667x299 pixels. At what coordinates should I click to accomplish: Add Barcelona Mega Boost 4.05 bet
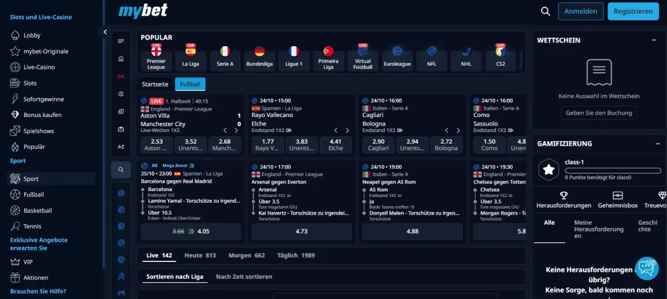tap(191, 231)
